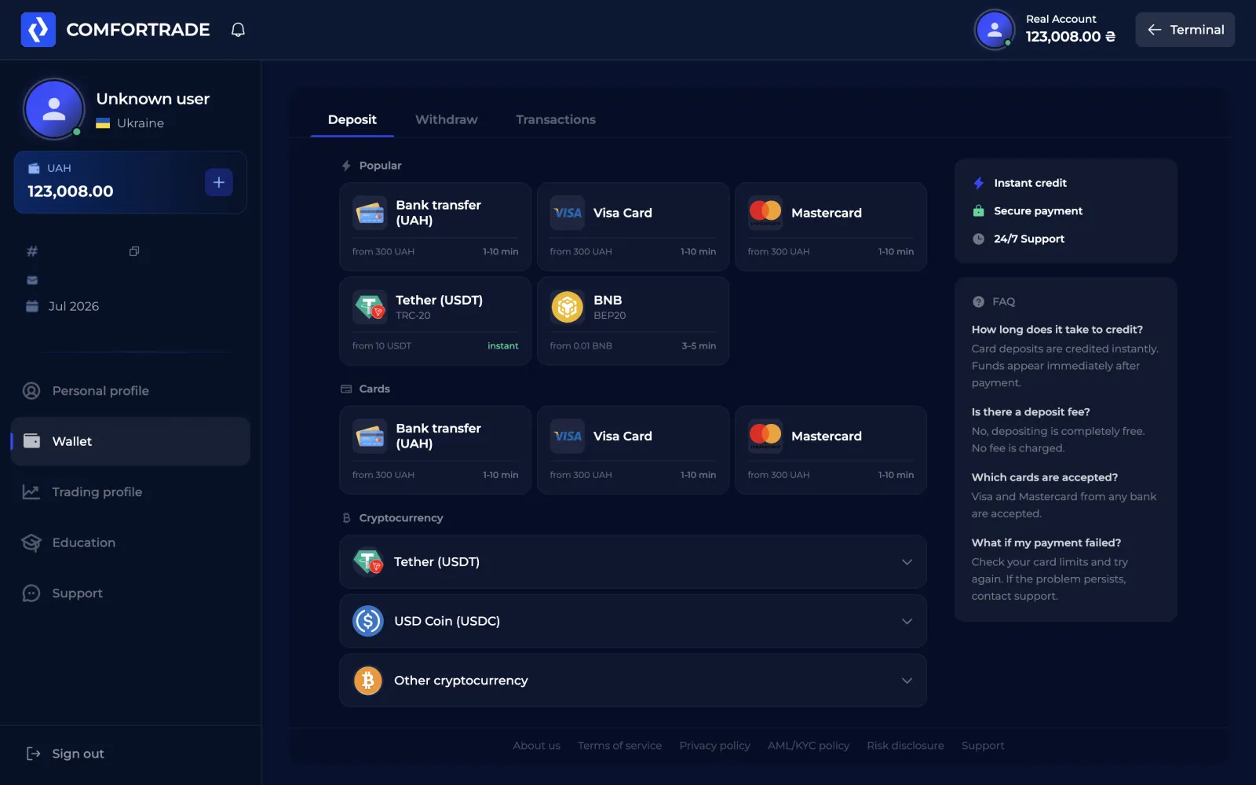Click "from 0.01 BNB" text
This screenshot has width=1256, height=785.
coord(581,346)
